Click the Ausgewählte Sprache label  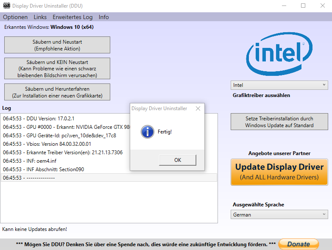[258, 205]
